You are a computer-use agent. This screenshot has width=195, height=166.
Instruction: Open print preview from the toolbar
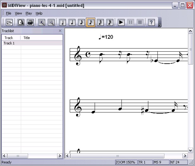[21, 22]
